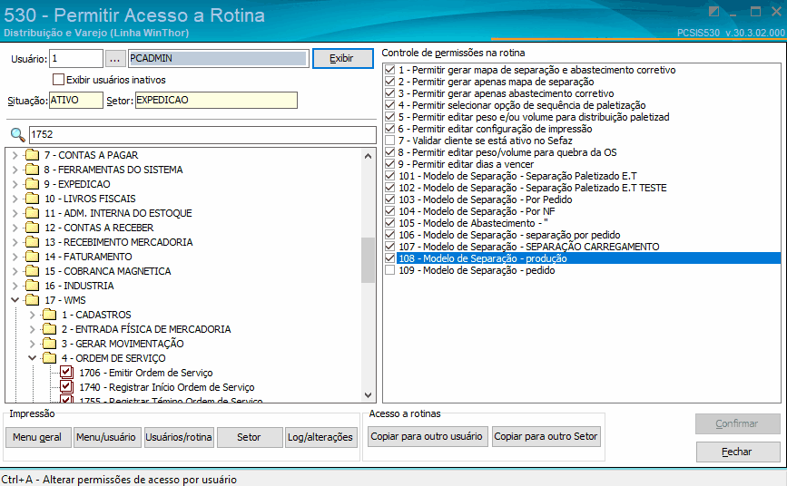The image size is (787, 486).
Task: Uncheck permission 9 Permitir editar dias a vencer
Action: coord(390,164)
